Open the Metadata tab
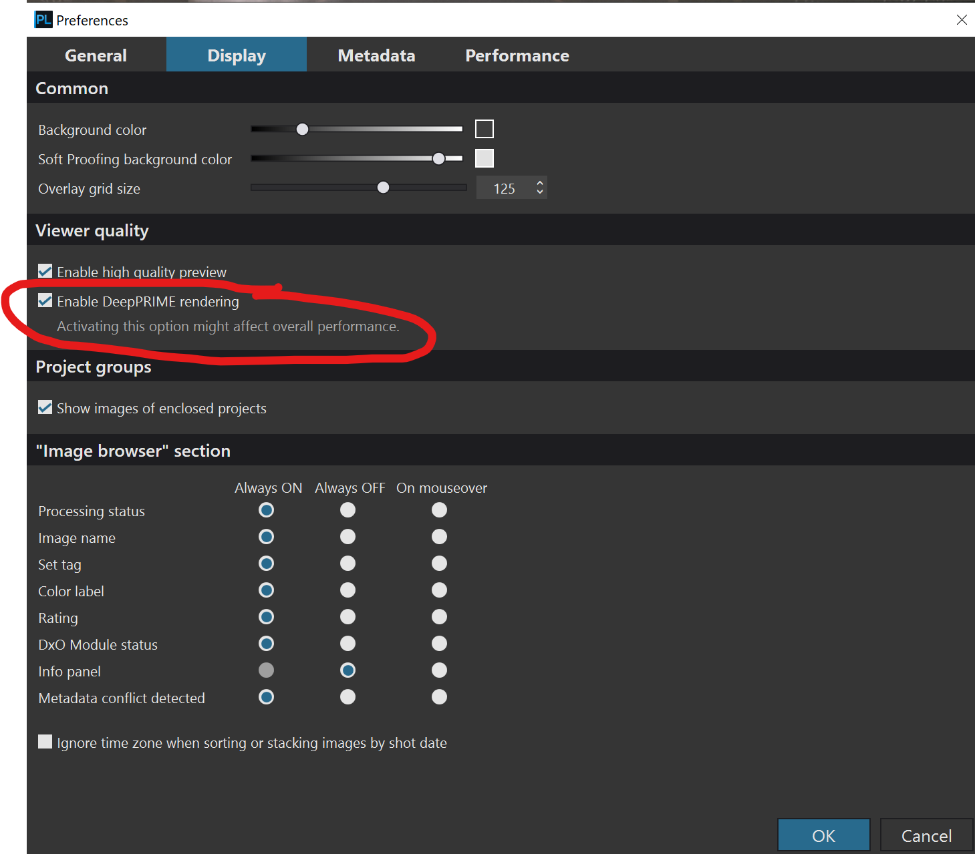 [x=376, y=55]
